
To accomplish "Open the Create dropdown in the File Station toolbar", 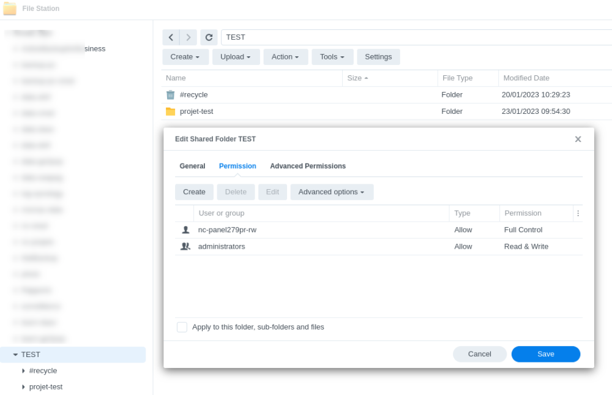I will [x=185, y=57].
